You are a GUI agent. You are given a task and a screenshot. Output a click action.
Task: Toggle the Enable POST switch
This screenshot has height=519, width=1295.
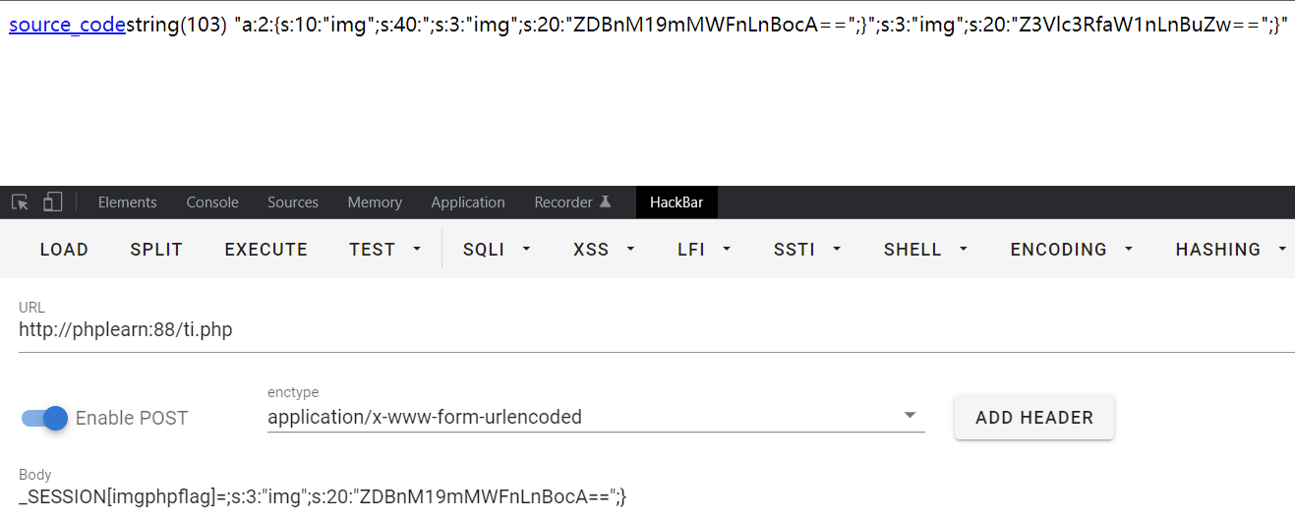coord(45,418)
